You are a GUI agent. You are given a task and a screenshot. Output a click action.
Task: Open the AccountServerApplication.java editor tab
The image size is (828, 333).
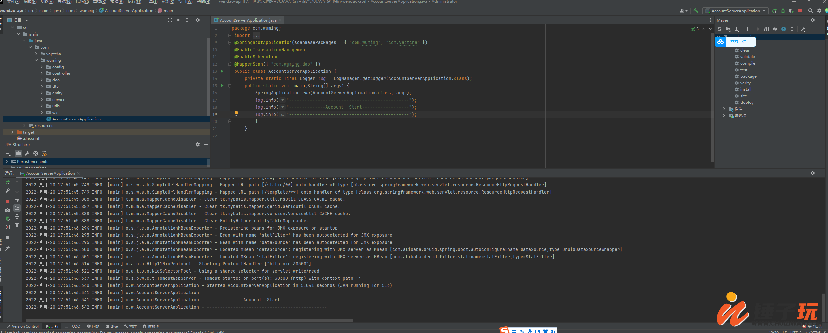click(x=248, y=20)
